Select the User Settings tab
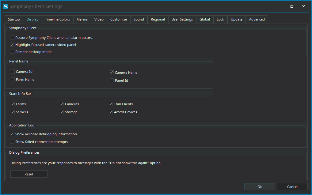 pyautogui.click(x=182, y=19)
